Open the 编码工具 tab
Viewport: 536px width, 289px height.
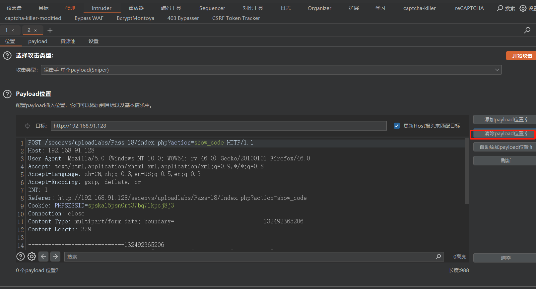(x=171, y=8)
